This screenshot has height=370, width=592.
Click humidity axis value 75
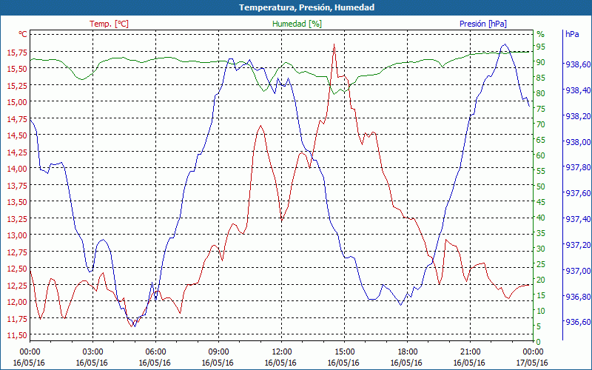[541, 108]
